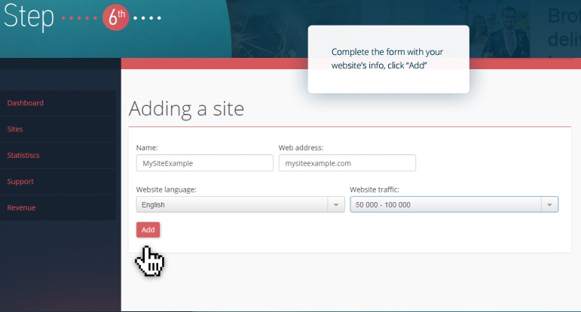Click the Web address input field

tap(347, 163)
